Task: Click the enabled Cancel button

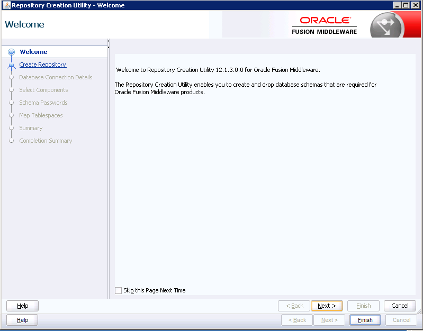Action: point(400,306)
